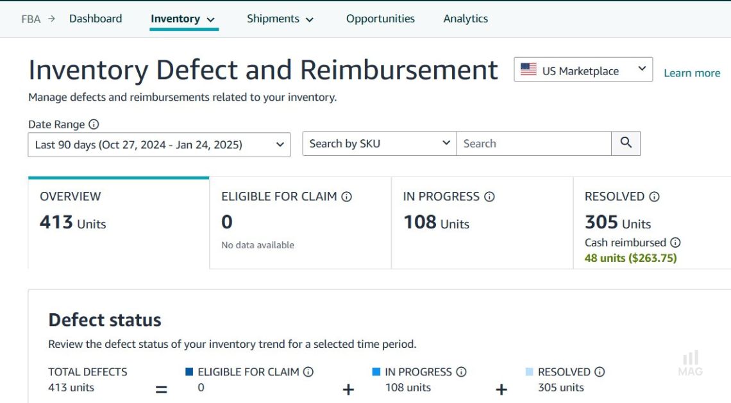The width and height of the screenshot is (731, 403).
Task: Open Cash reimbursed info icon
Action: click(675, 242)
